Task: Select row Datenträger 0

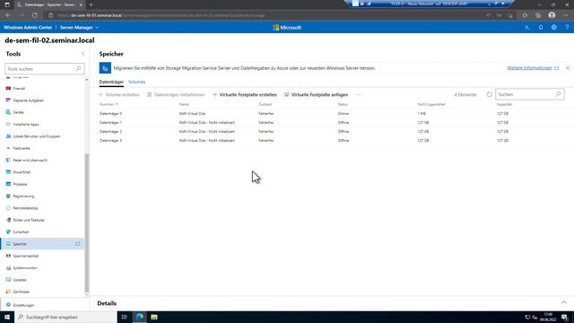Action: point(332,114)
